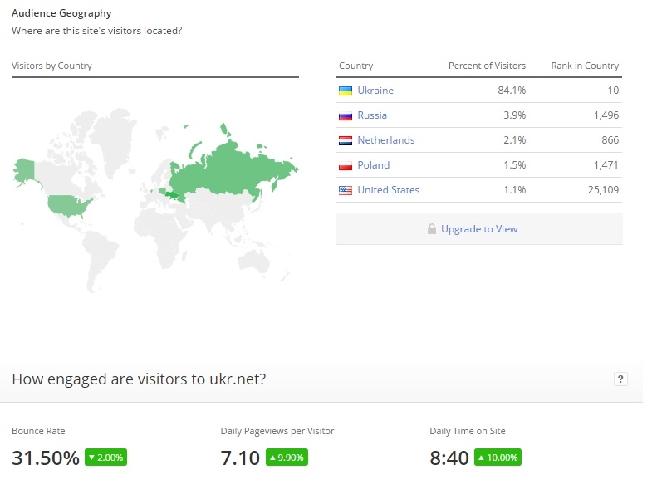Click the Upgrade to View link
The height and width of the screenshot is (504, 657).
coord(479,229)
